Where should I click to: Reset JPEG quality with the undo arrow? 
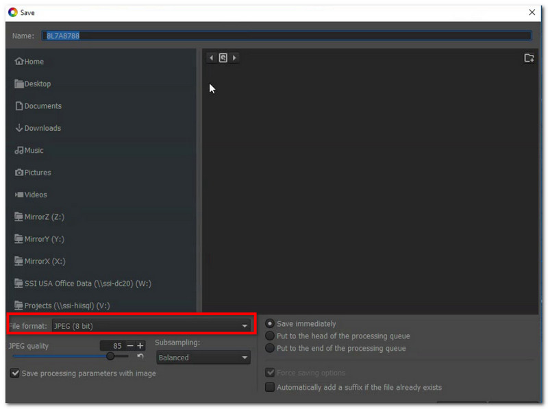pyautogui.click(x=140, y=356)
